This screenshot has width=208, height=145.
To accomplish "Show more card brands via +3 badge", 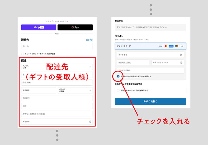I will click(182, 46).
